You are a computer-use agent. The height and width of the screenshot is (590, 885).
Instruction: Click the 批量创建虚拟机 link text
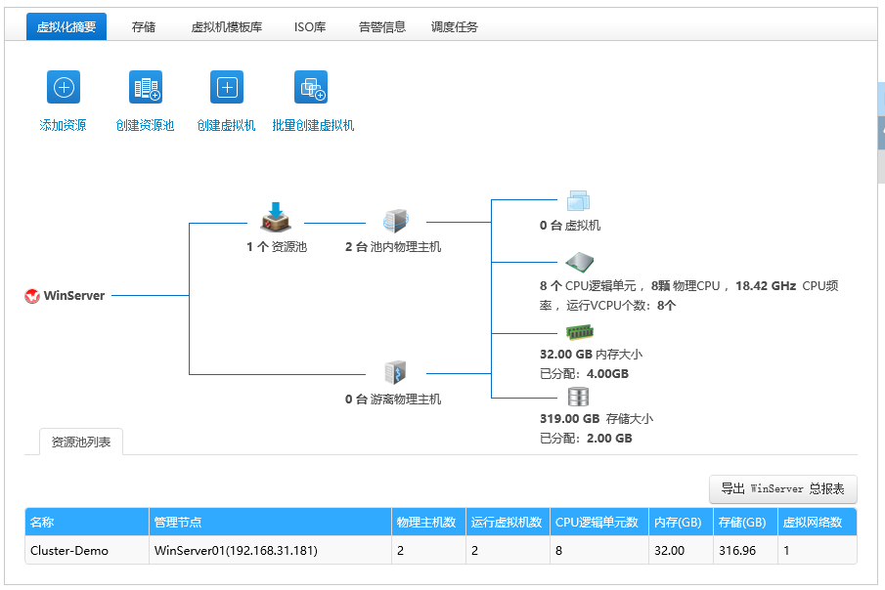pos(313,125)
